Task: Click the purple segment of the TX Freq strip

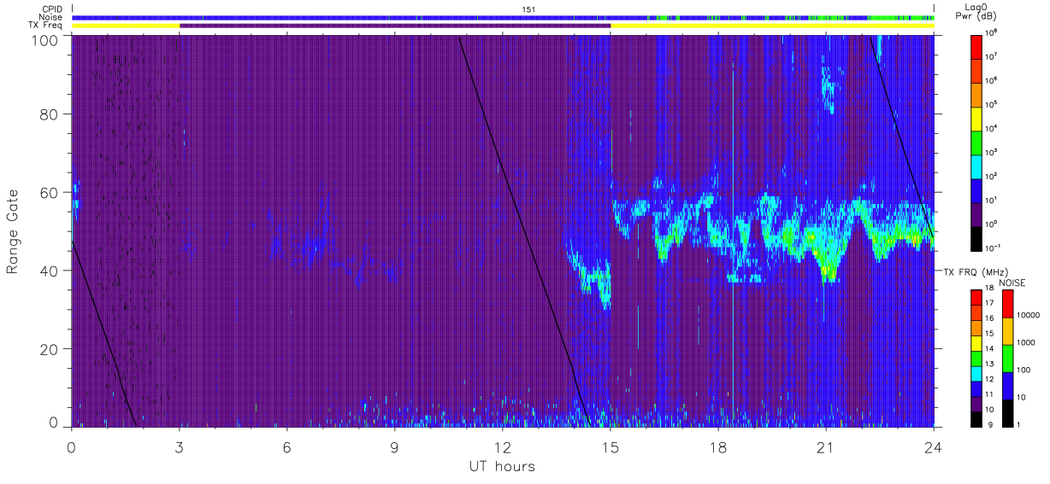Action: [395, 26]
